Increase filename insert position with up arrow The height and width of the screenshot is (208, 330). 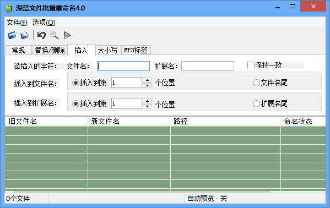147,80
